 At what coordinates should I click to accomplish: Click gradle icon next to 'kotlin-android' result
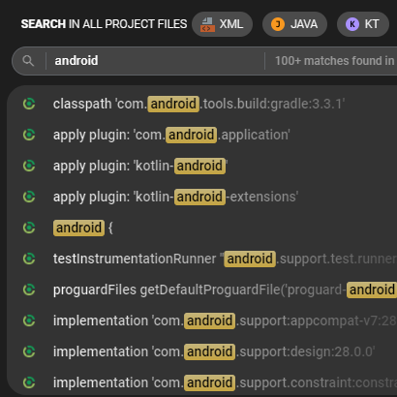coord(29,166)
